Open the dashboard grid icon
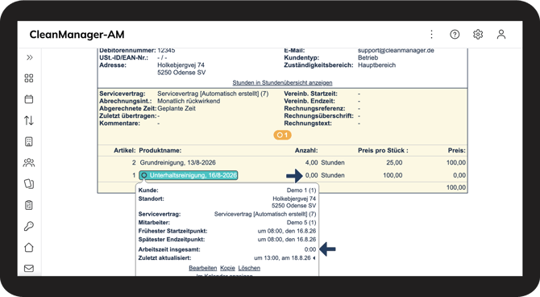The height and width of the screenshot is (297, 540). click(x=29, y=78)
